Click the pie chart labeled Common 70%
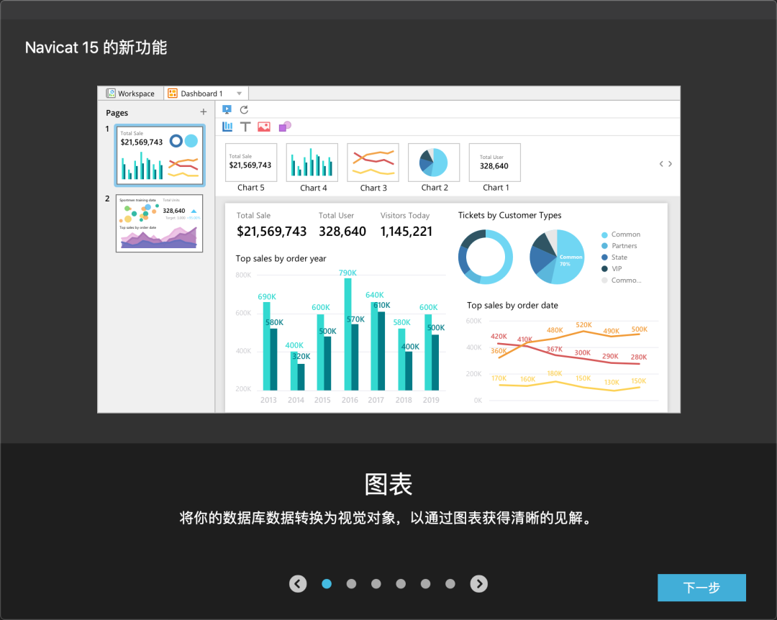This screenshot has height=620, width=777. (557, 257)
